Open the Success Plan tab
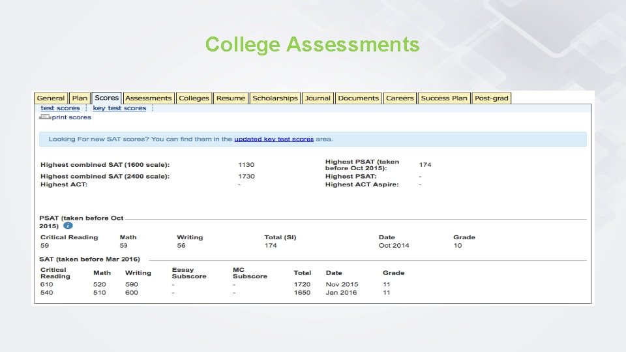626x352 pixels. click(444, 98)
